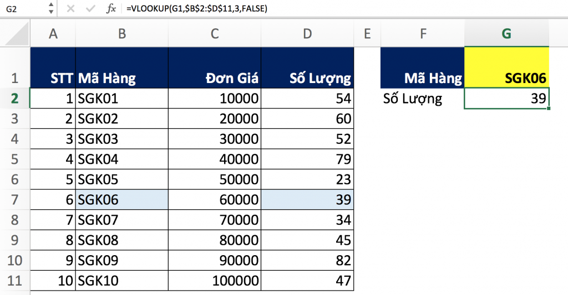Open Insert Function via fx icon
The image size is (568, 295).
111,8
